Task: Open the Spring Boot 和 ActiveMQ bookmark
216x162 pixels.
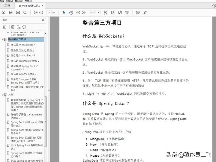Action: pyautogui.click(x=25, y=68)
